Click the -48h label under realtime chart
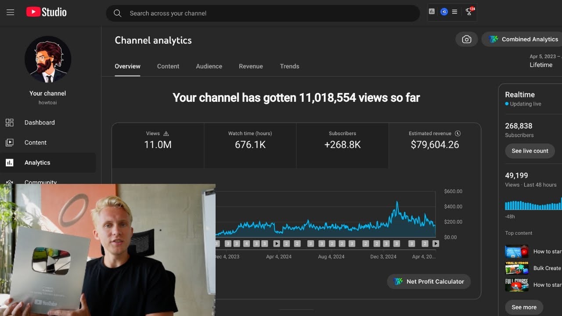Image resolution: width=562 pixels, height=316 pixels. [510, 217]
